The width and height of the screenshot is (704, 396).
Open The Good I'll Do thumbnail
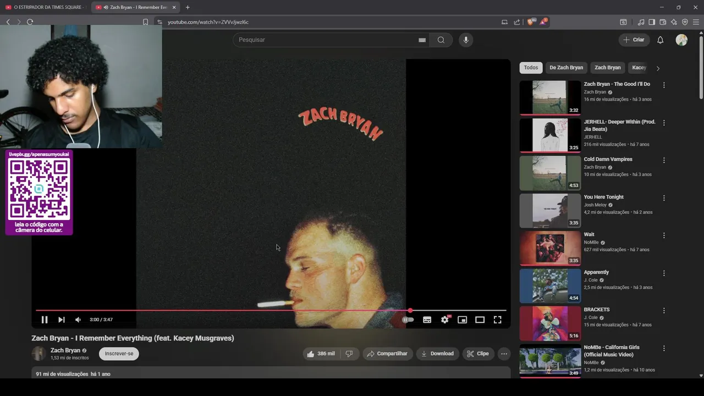(550, 98)
